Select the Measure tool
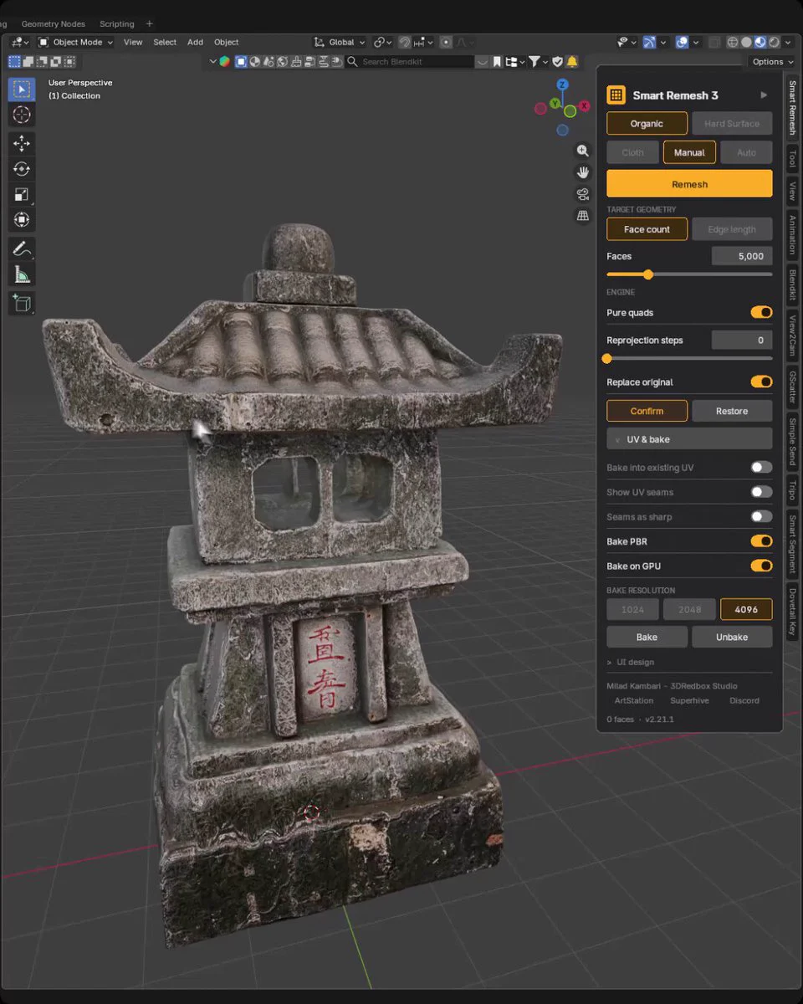Viewport: 803px width, 1004px height. pos(22,274)
